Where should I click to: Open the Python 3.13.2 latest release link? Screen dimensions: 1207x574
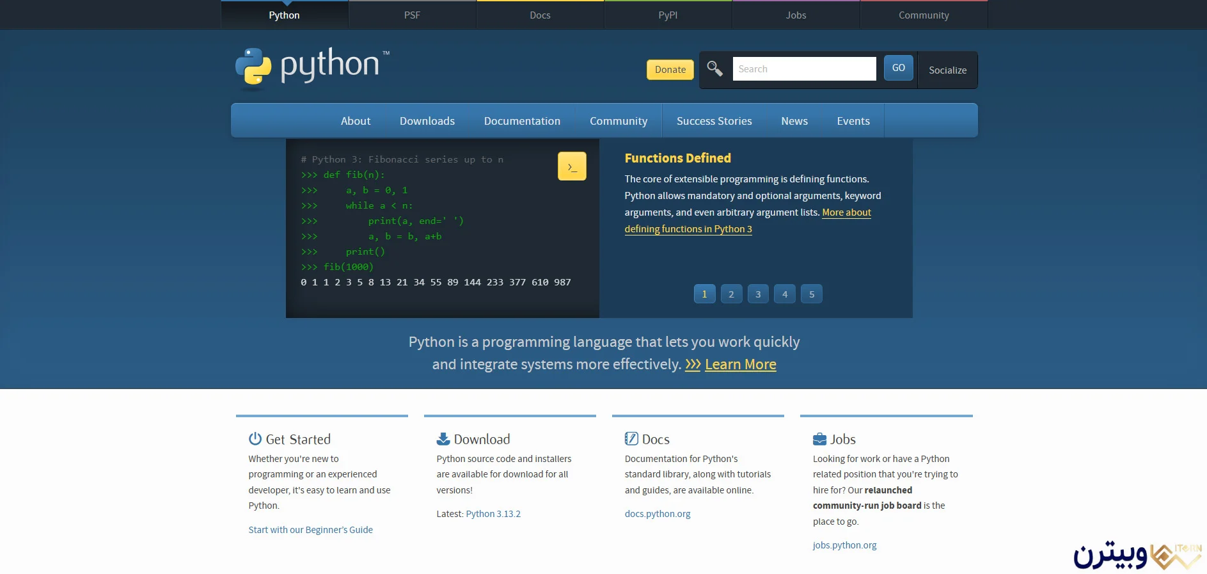coord(493,514)
